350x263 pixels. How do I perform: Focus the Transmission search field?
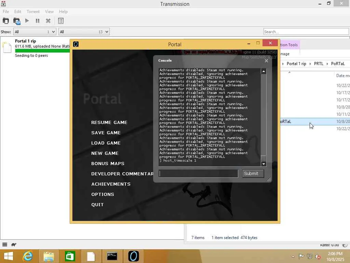306,32
